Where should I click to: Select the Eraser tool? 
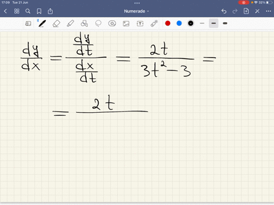(x=56, y=23)
